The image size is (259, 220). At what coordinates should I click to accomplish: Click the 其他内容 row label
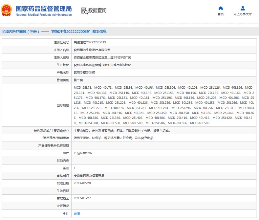63,161
